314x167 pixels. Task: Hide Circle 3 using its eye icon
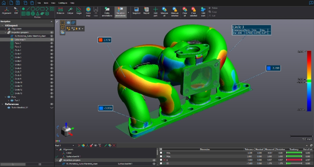(52, 57)
